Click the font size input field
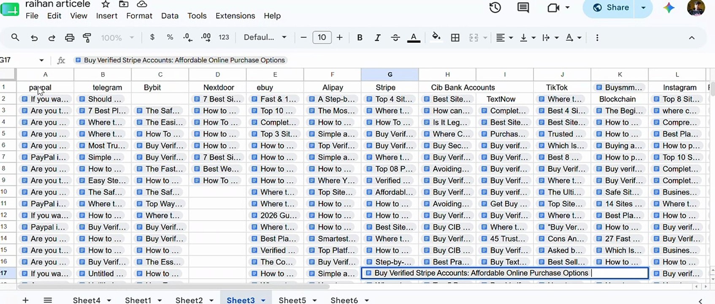This screenshot has width=715, height=304. 322,38
